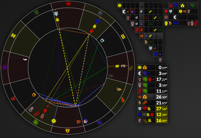Select the Moon glyph on the chart wheel
Image resolution: width=201 pixels, height=138 pixels.
click(86, 121)
